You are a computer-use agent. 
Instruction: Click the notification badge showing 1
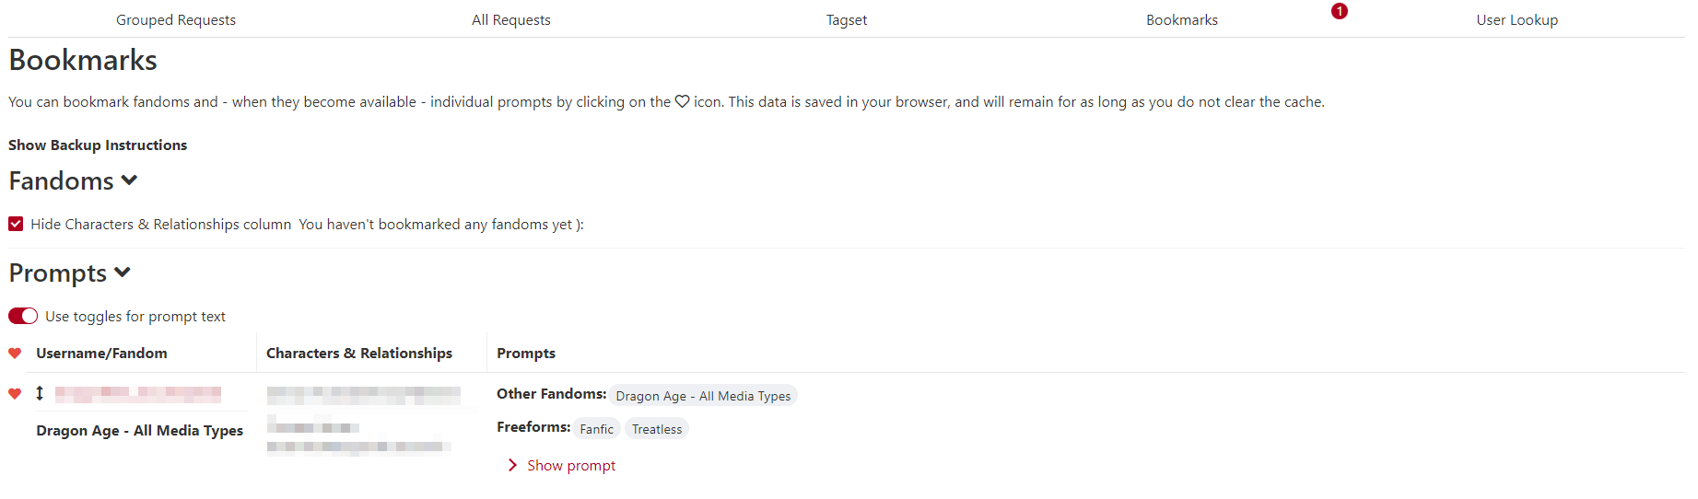pos(1340,11)
